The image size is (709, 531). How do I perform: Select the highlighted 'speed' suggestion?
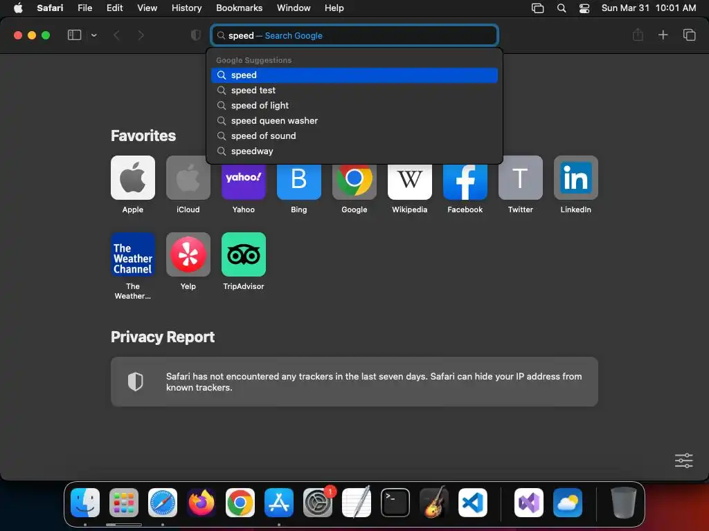(354, 75)
